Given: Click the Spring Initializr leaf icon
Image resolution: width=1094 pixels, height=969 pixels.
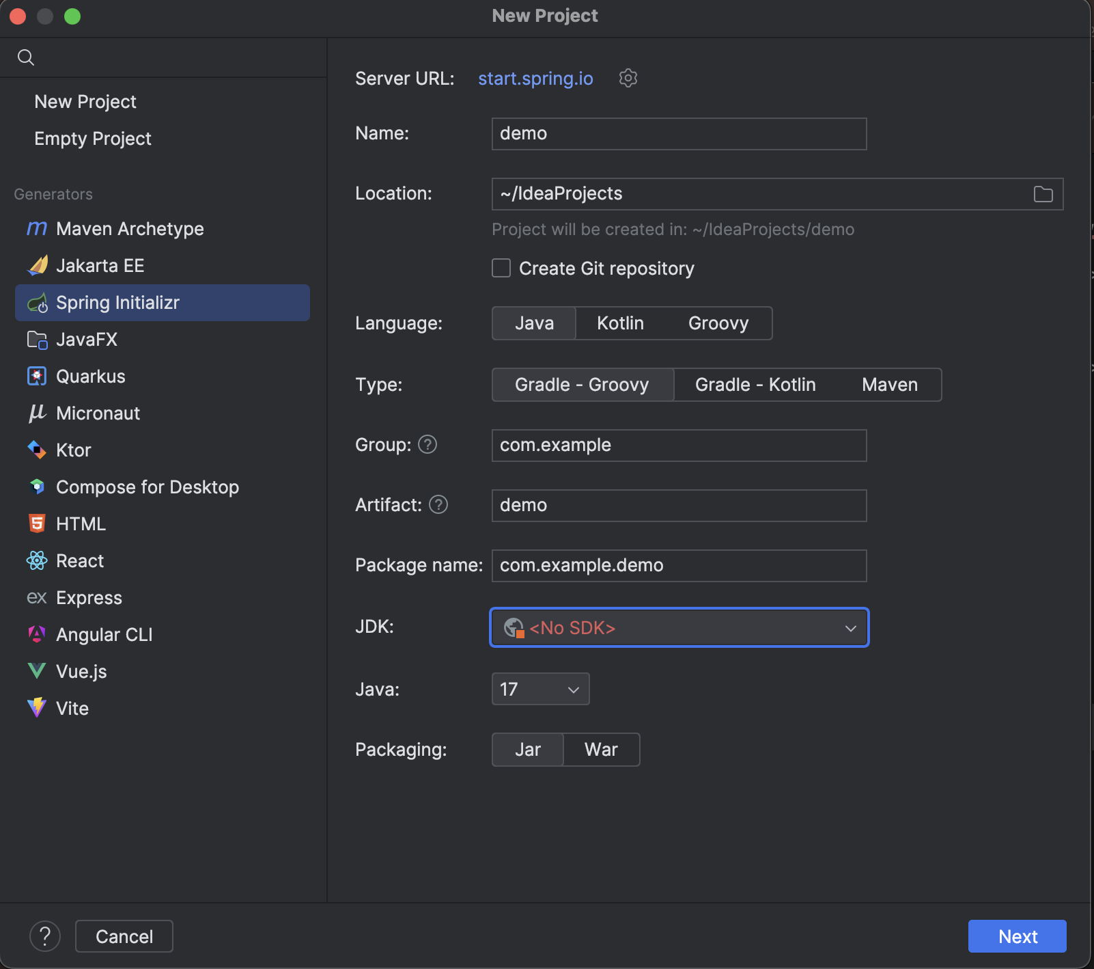Looking at the screenshot, I should pyautogui.click(x=37, y=303).
